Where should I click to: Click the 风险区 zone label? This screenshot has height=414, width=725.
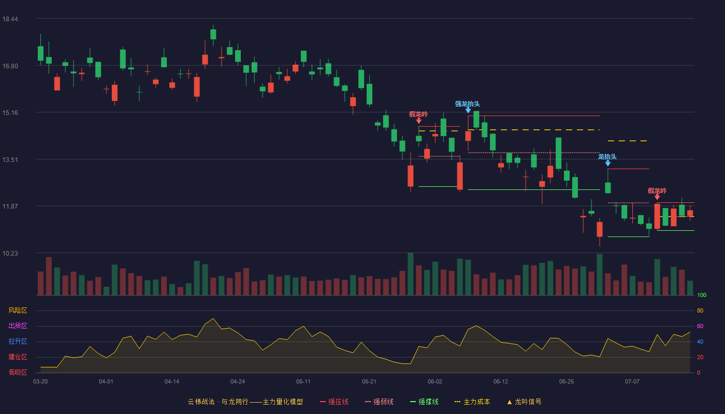tap(18, 310)
